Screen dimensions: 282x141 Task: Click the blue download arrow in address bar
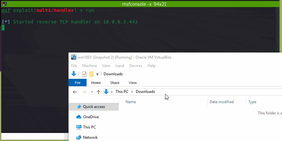106,92
